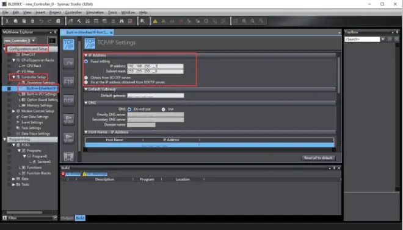Click the TCP/IP settings vertical scrollbar
This screenshot has height=230, width=403.
point(338,74)
